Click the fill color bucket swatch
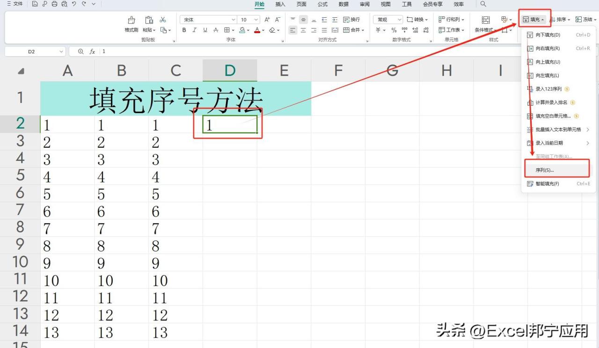Image resolution: width=599 pixels, height=348 pixels. point(242,30)
